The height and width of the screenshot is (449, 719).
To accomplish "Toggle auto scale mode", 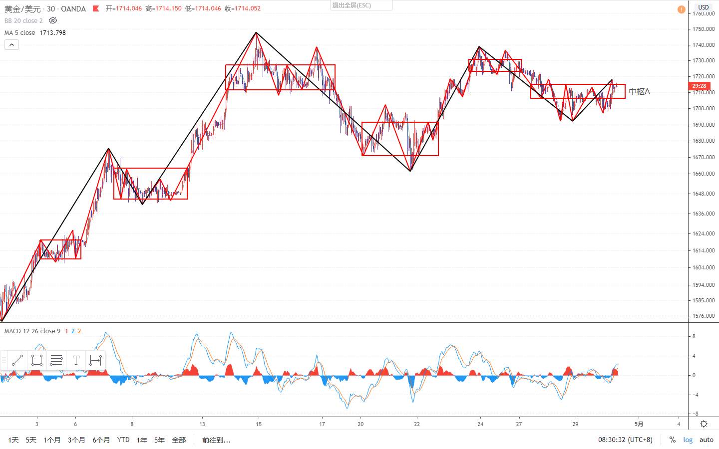I will click(706, 440).
